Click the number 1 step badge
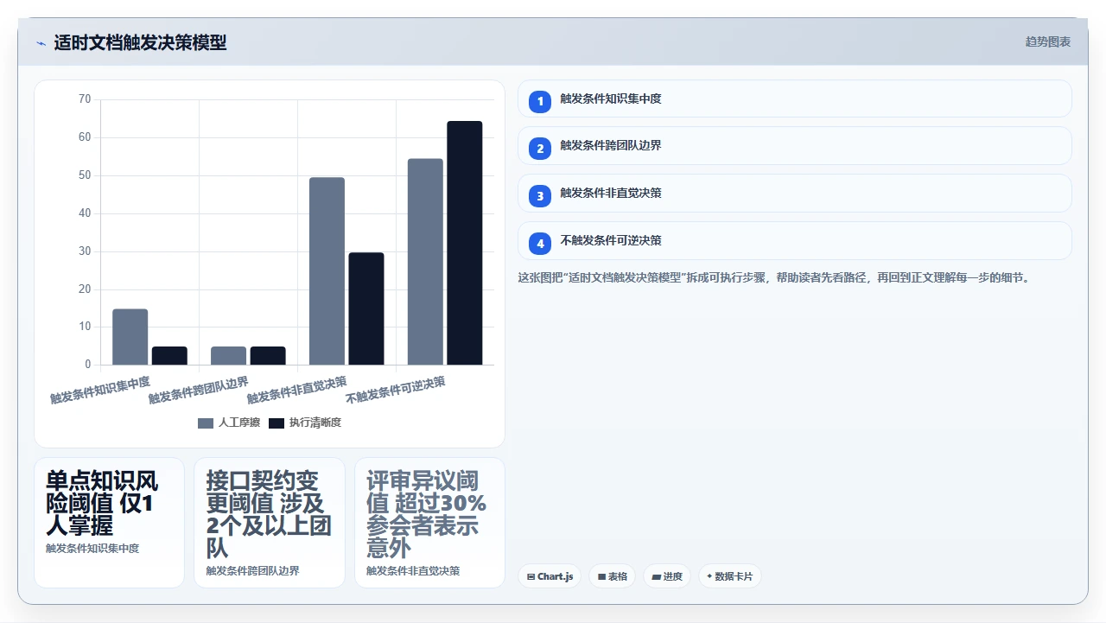Screen dimensions: 1106x623 540,101
